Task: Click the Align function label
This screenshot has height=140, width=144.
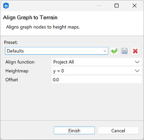Action: (x=20, y=62)
